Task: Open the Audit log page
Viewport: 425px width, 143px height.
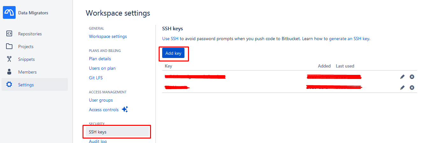Action: click(98, 141)
